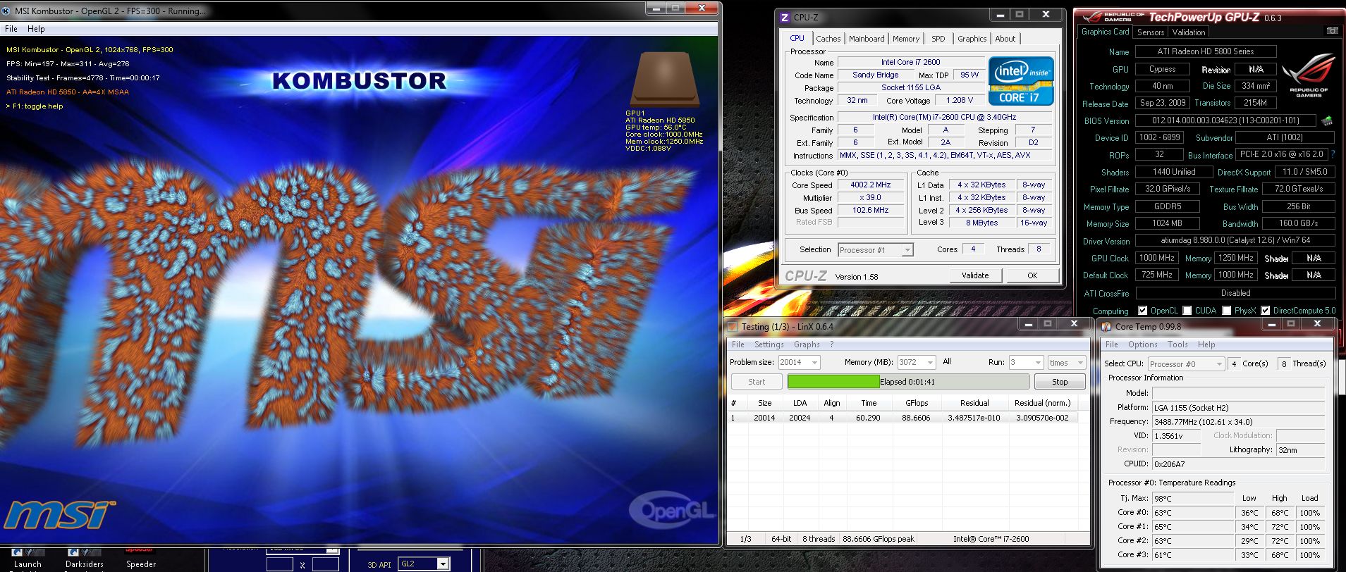Click the LinX Residual (norm.) column header
This screenshot has height=572, width=1346.
coord(1042,403)
